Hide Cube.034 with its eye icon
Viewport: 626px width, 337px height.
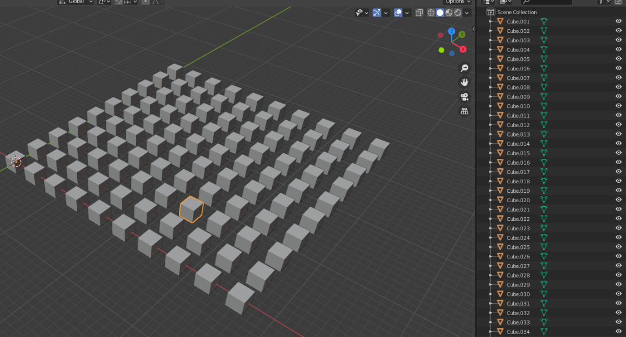619,332
